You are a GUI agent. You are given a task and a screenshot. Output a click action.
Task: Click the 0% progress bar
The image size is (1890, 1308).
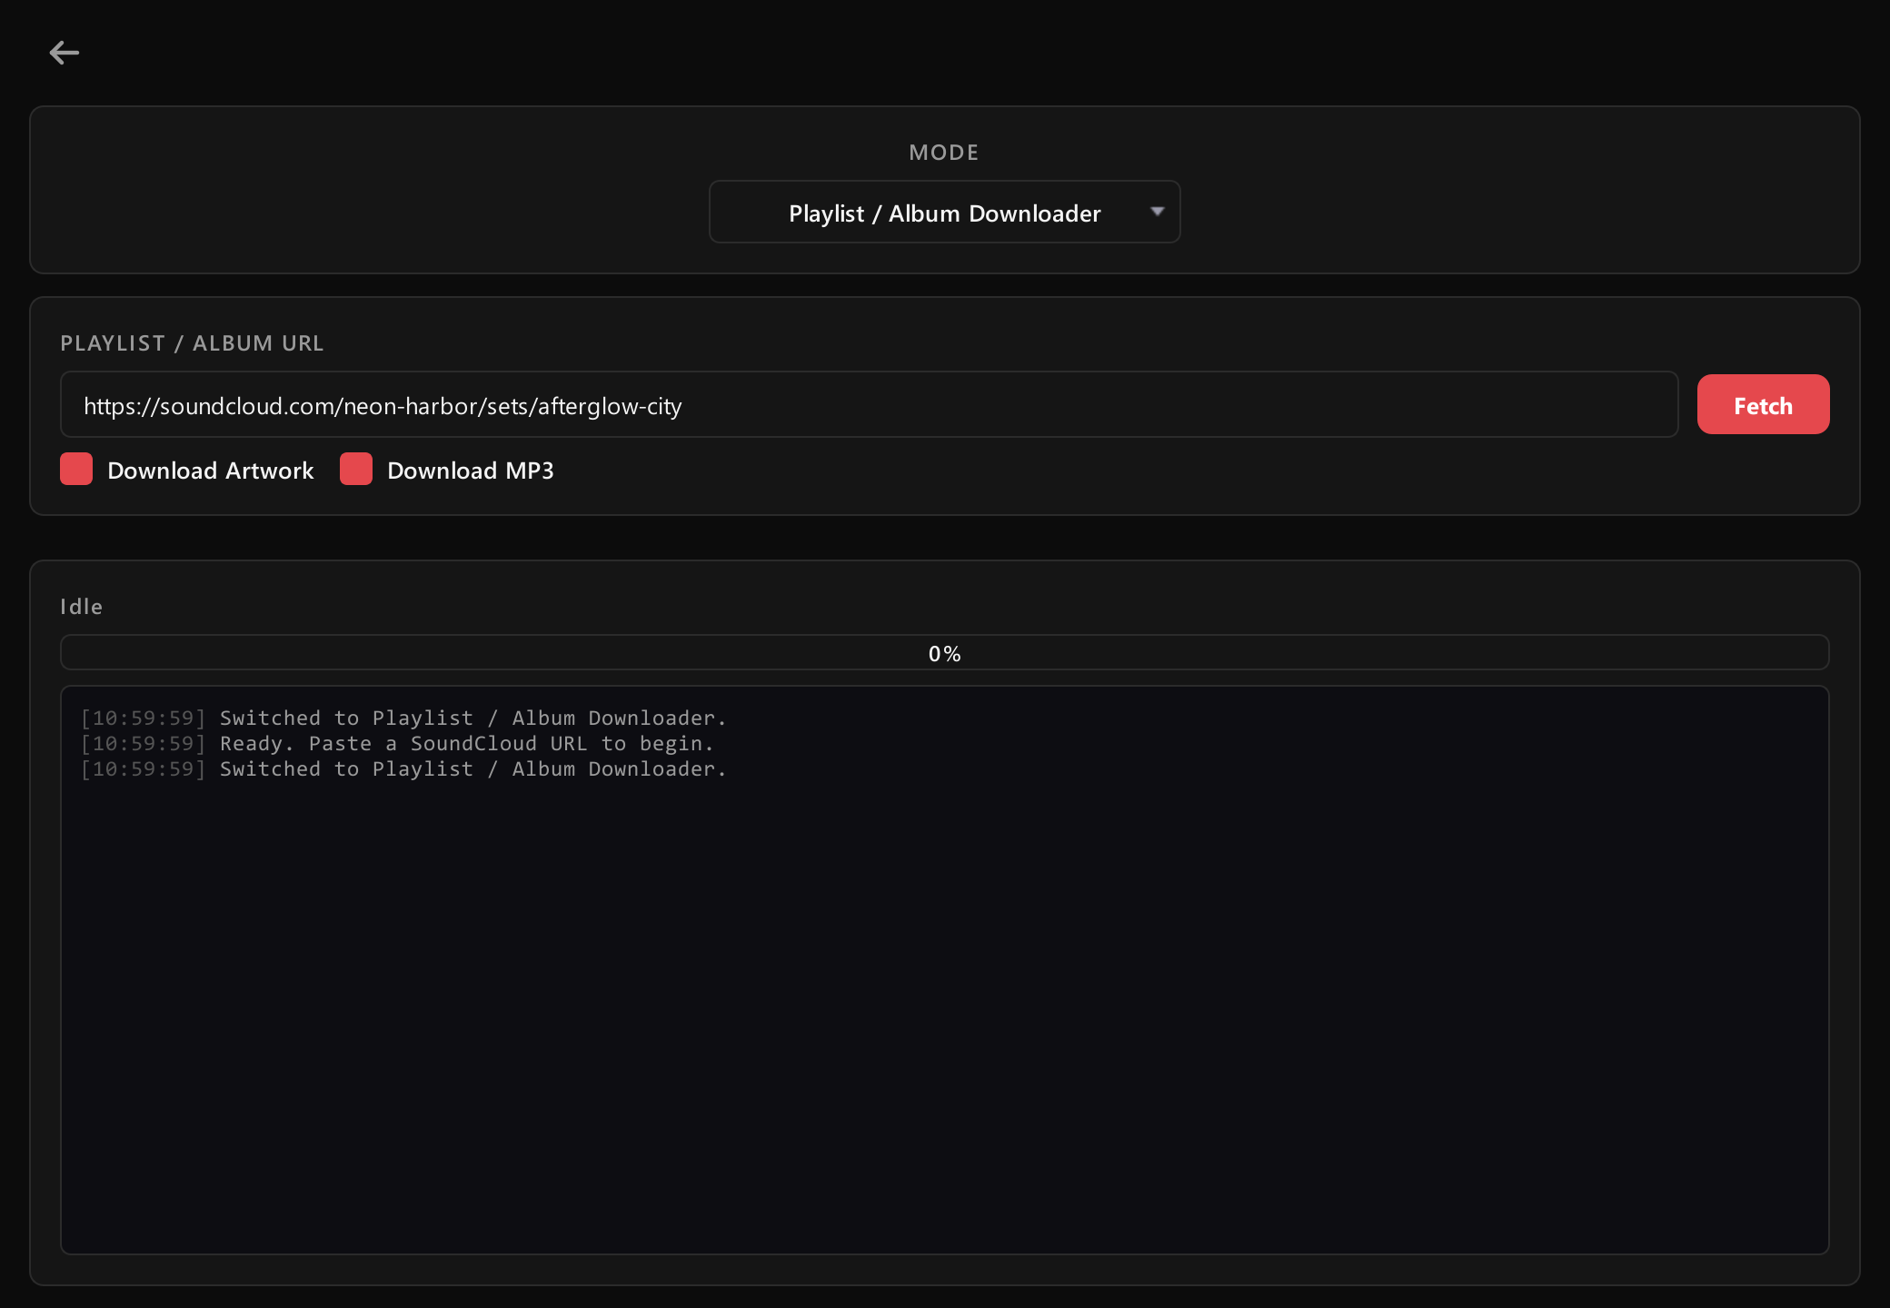point(944,652)
